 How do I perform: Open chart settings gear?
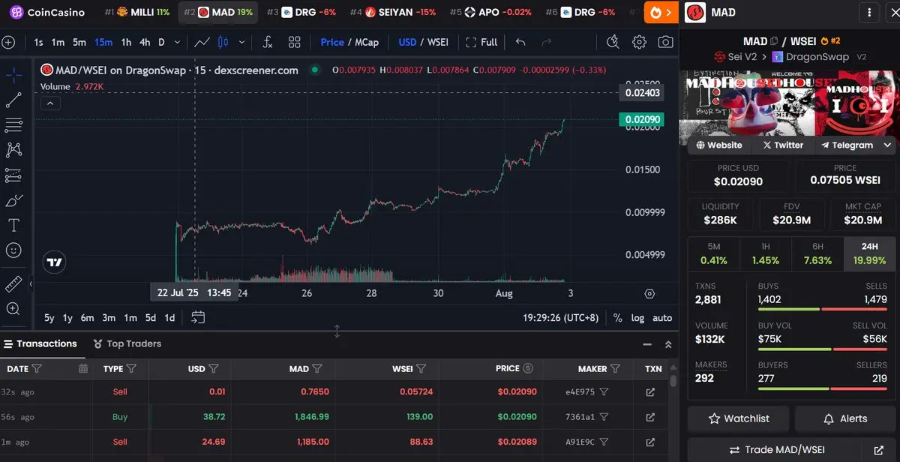[x=639, y=42]
